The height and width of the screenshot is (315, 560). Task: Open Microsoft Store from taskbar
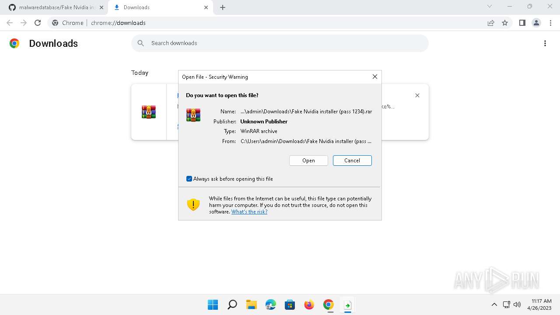pyautogui.click(x=290, y=304)
